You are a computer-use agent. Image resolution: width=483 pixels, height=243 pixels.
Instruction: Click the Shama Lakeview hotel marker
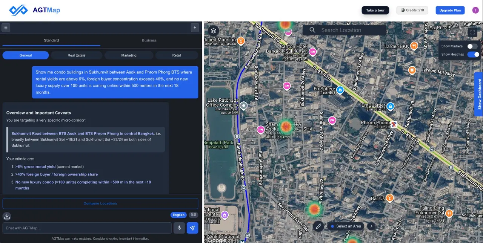pyautogui.click(x=260, y=130)
